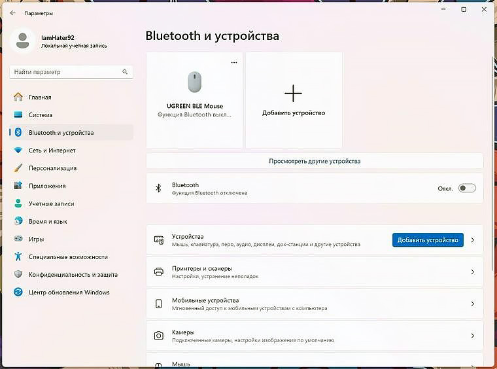This screenshot has width=497, height=369.
Task: Open the Игры section
Action: pyautogui.click(x=71, y=239)
